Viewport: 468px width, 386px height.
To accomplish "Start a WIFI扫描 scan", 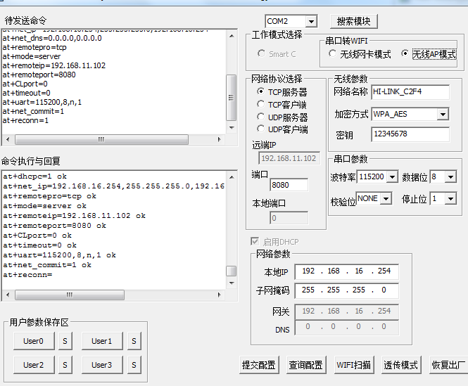I will click(x=353, y=365).
